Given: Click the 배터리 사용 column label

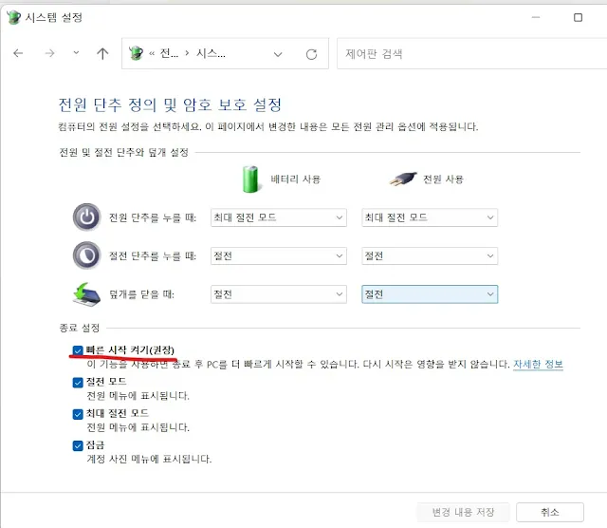Looking at the screenshot, I should tap(295, 179).
